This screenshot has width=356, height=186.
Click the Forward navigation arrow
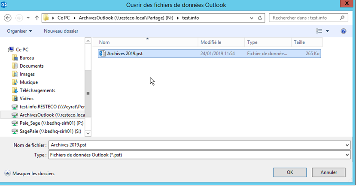(19, 18)
